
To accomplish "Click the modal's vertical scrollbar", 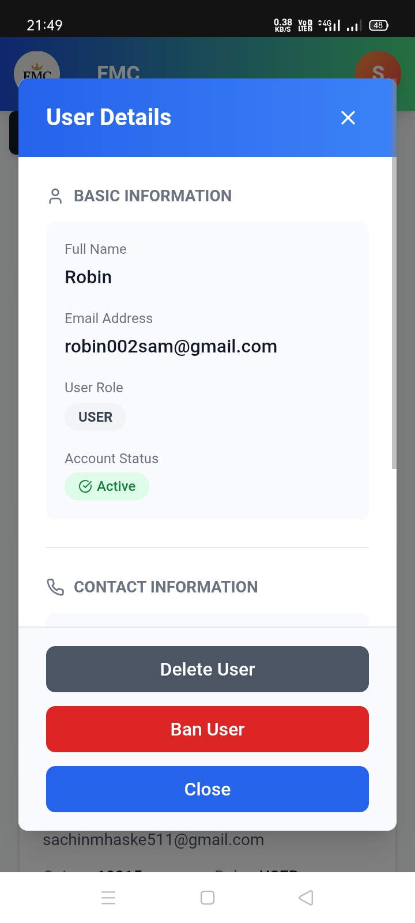I will click(x=394, y=312).
